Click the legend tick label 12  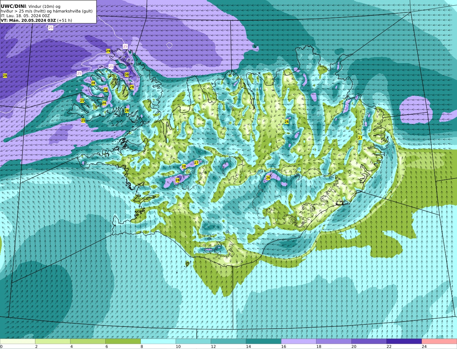(213, 347)
